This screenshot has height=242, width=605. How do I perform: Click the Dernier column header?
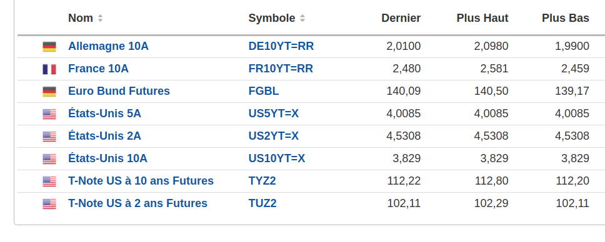click(x=401, y=18)
